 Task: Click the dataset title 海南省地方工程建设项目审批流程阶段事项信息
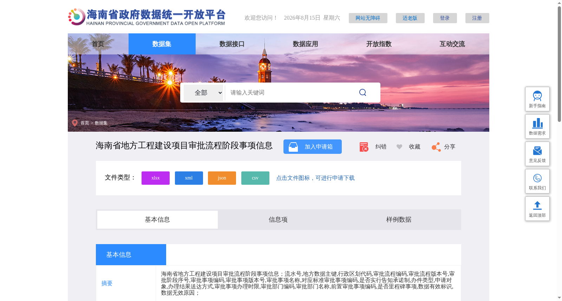[x=184, y=146]
